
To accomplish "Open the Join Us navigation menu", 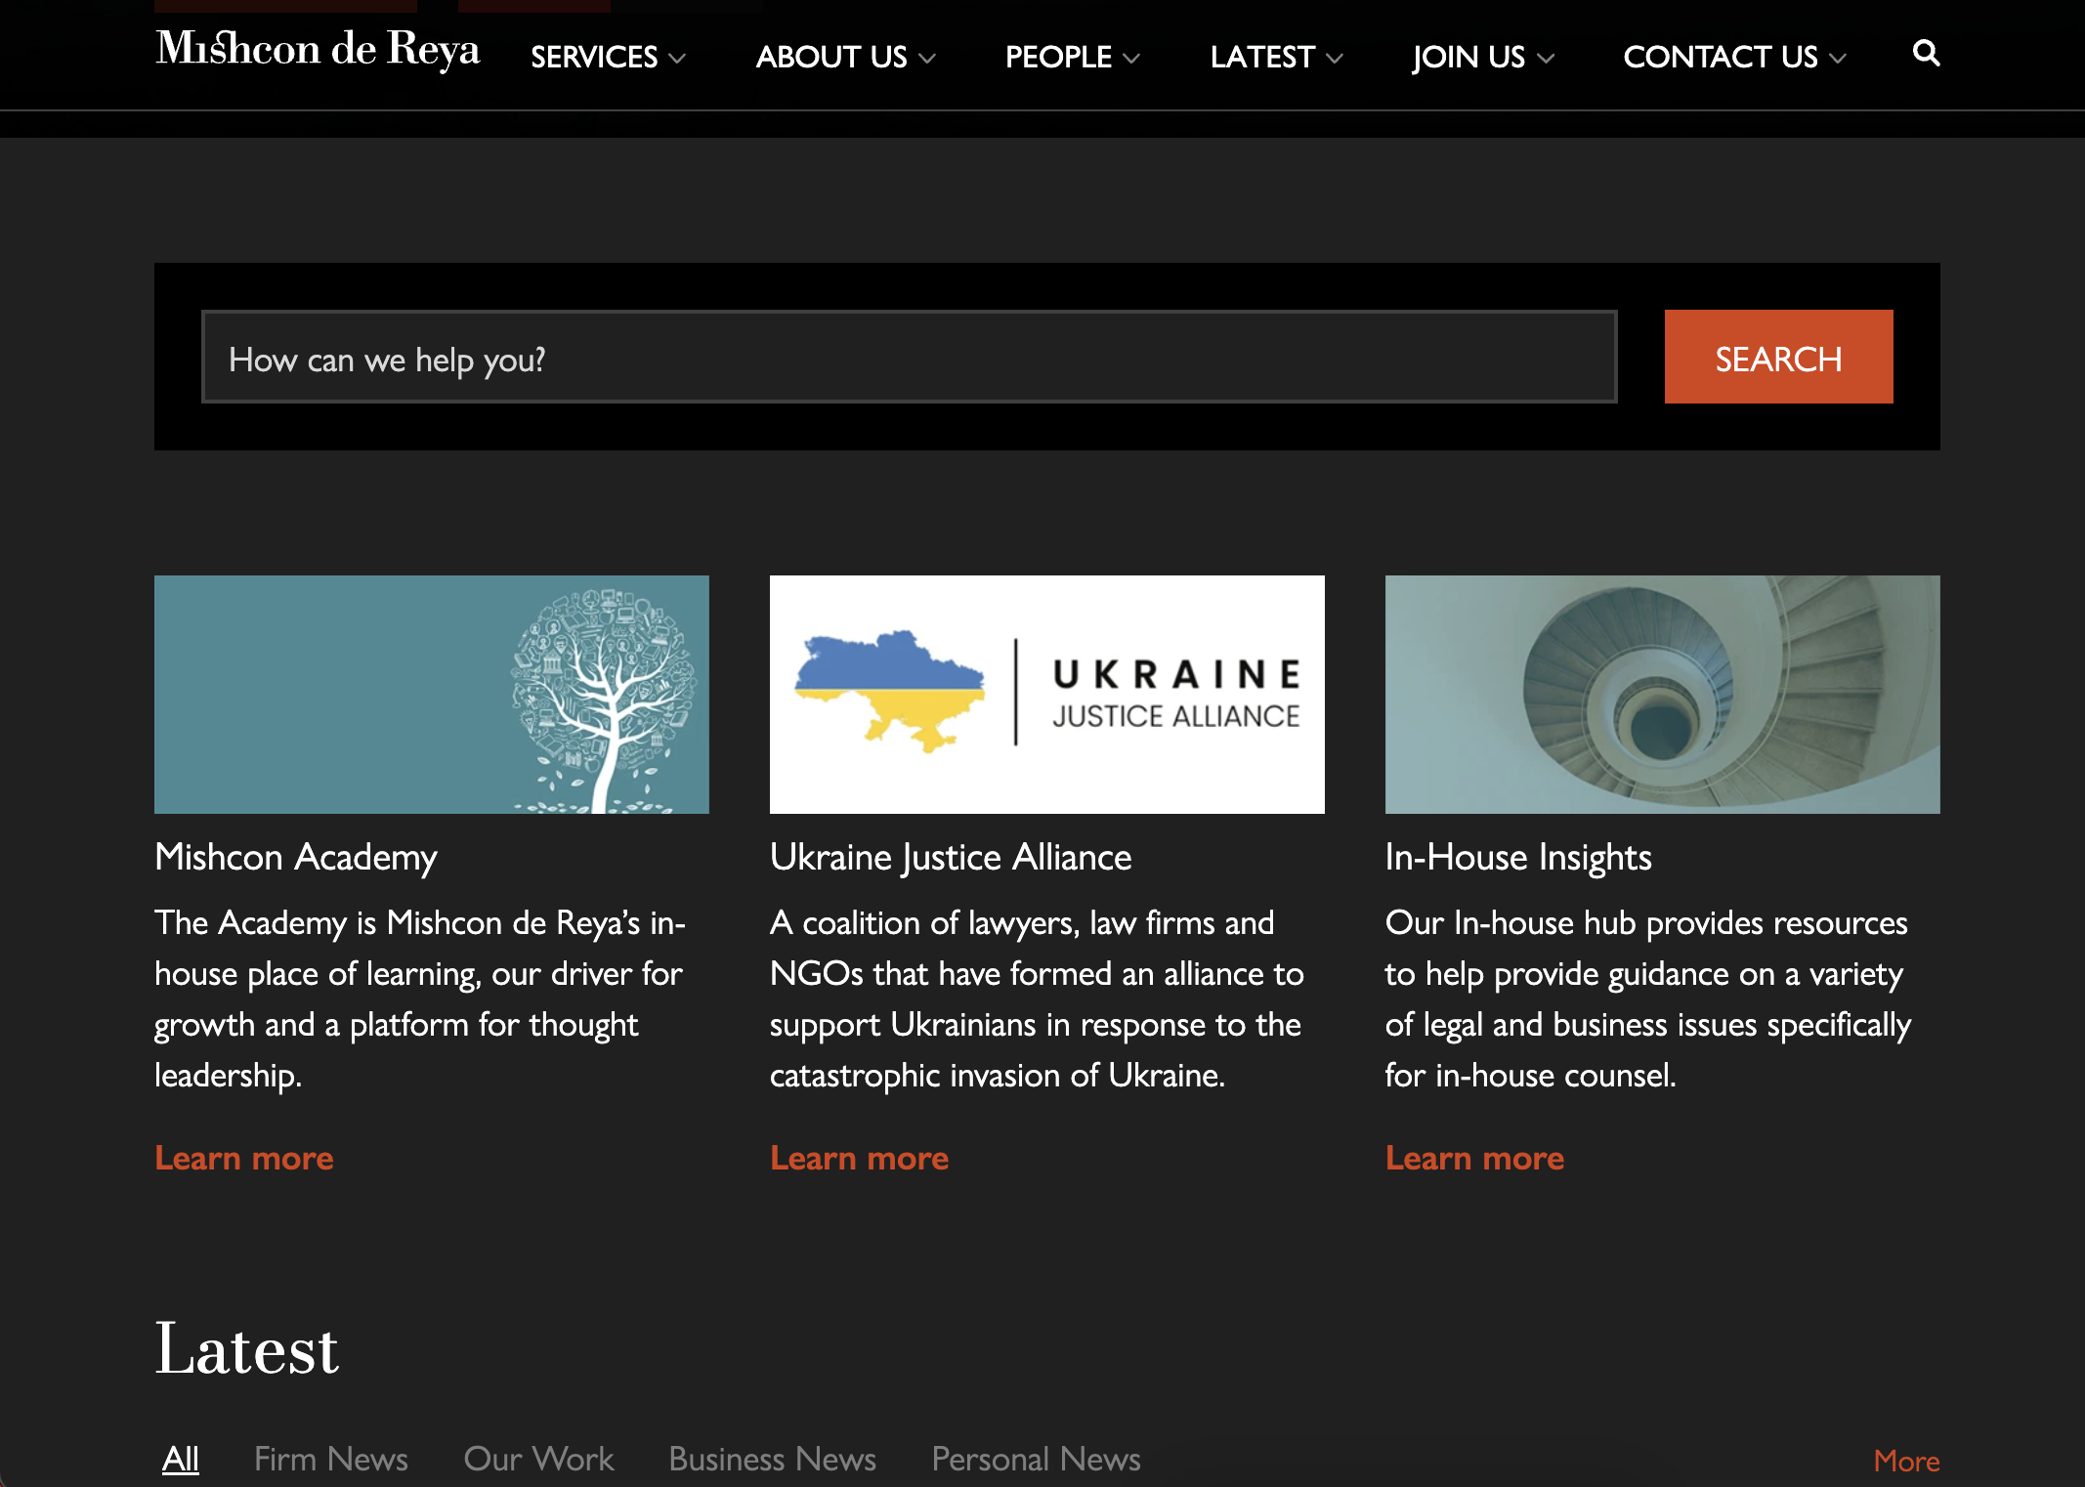I will [x=1482, y=58].
